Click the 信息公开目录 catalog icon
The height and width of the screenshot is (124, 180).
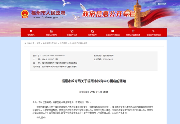(72, 31)
